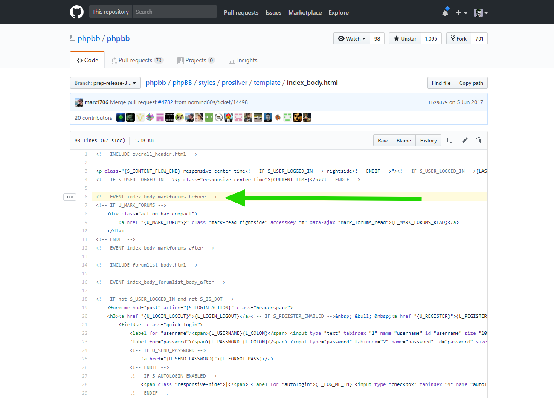Navigate to phpBB folder in breadcrumb
Image resolution: width=554 pixels, height=398 pixels.
[x=182, y=83]
